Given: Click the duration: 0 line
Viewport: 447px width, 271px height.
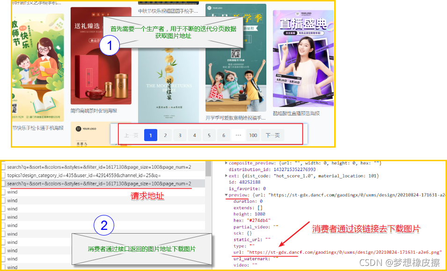Looking at the screenshot, I should [x=248, y=201].
